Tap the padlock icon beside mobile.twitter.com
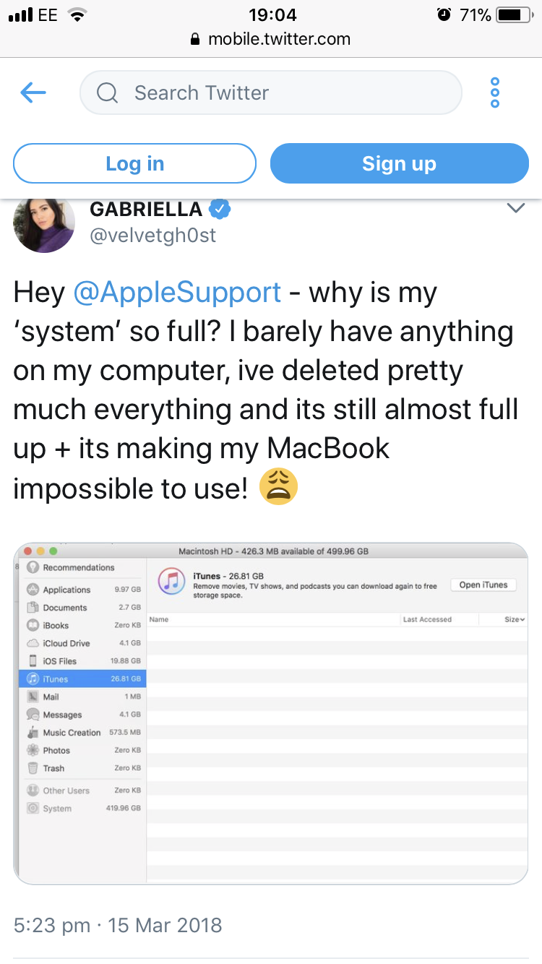 click(194, 39)
